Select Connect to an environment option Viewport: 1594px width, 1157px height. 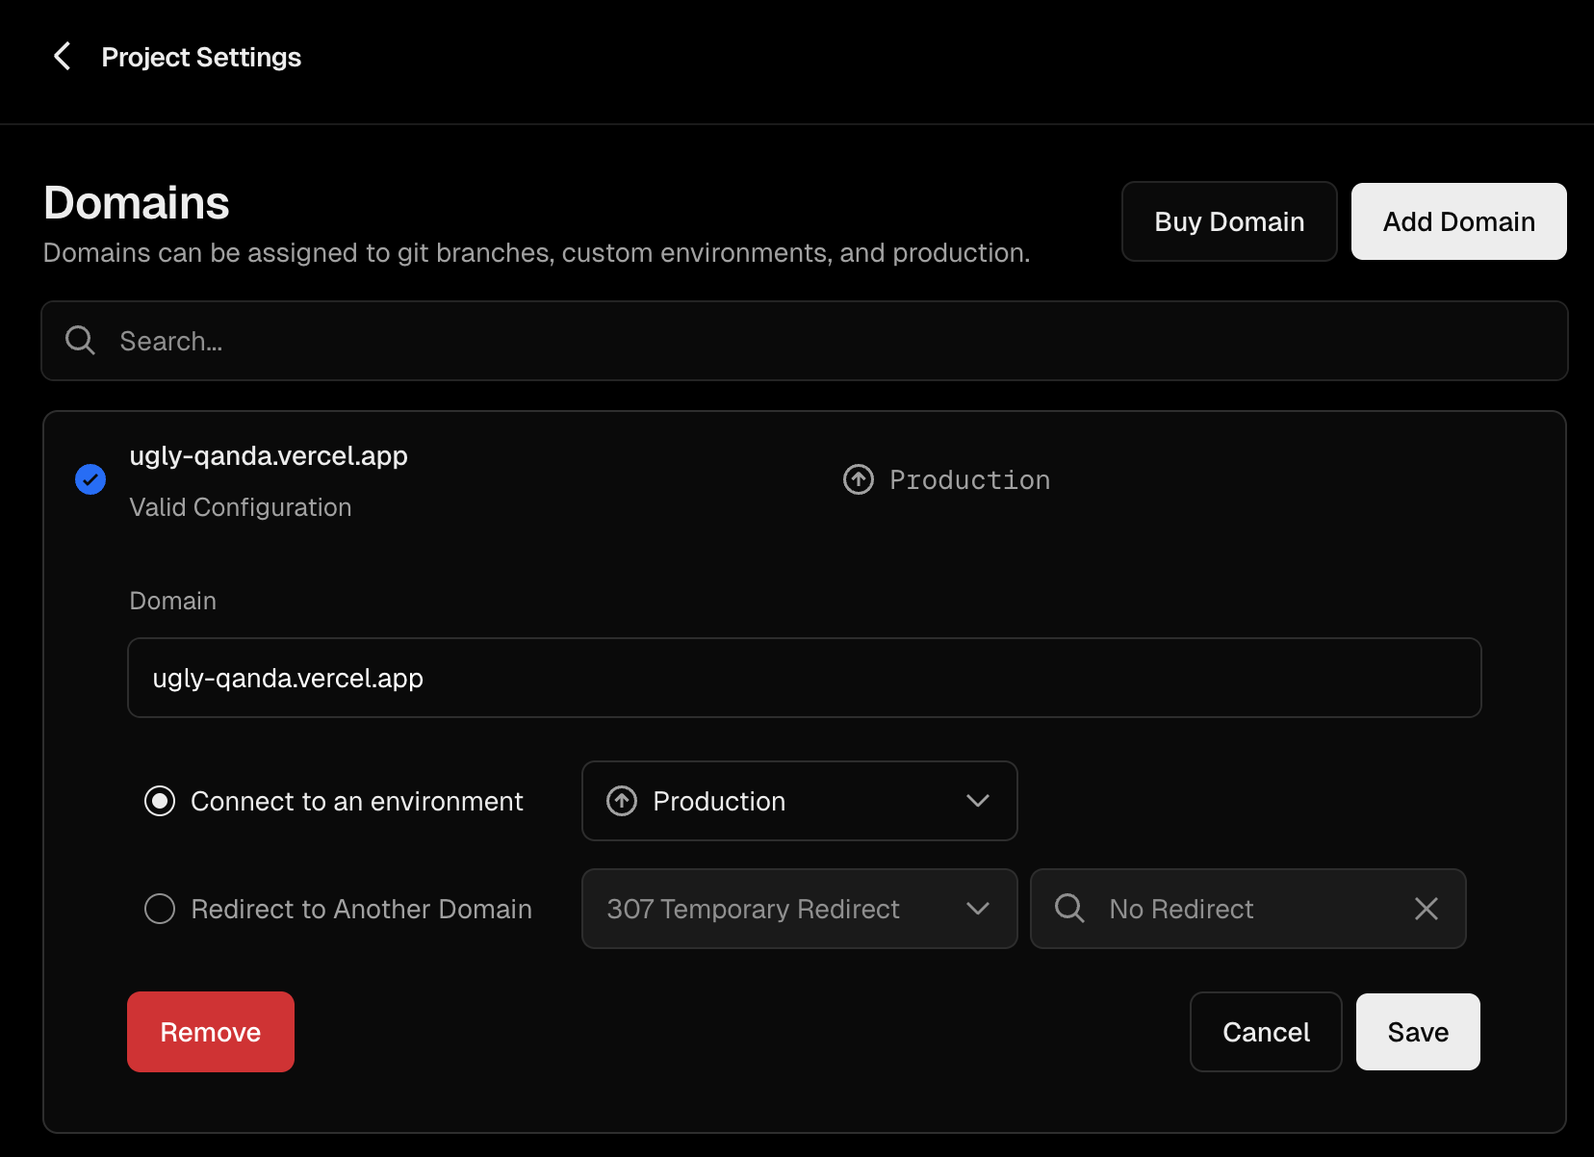(160, 801)
